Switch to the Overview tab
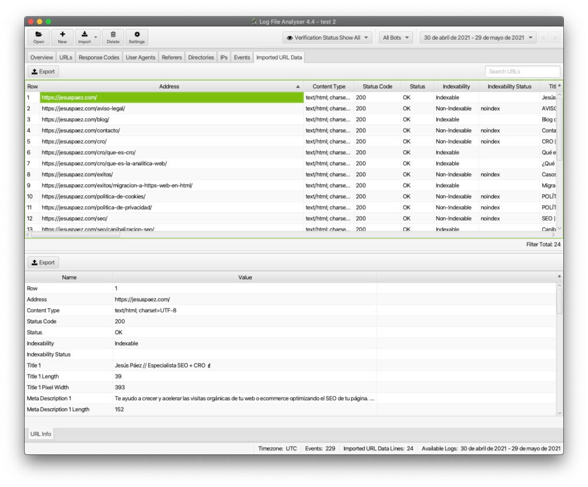The width and height of the screenshot is (588, 487). [41, 57]
